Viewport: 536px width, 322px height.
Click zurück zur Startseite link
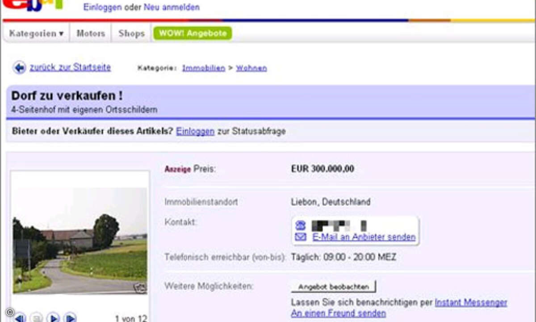[x=70, y=68]
